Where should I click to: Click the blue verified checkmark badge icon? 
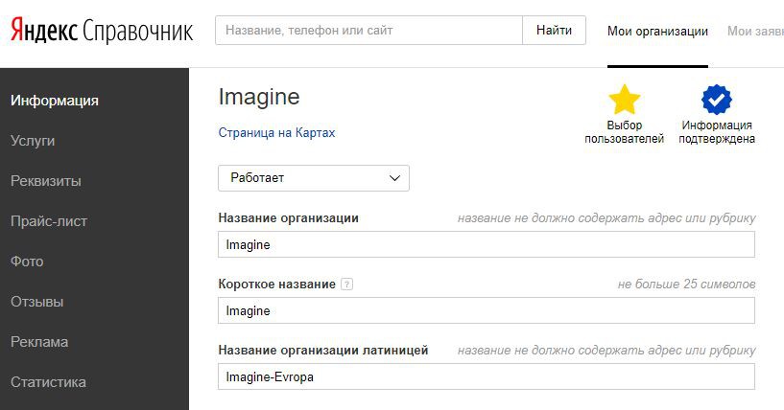click(717, 100)
